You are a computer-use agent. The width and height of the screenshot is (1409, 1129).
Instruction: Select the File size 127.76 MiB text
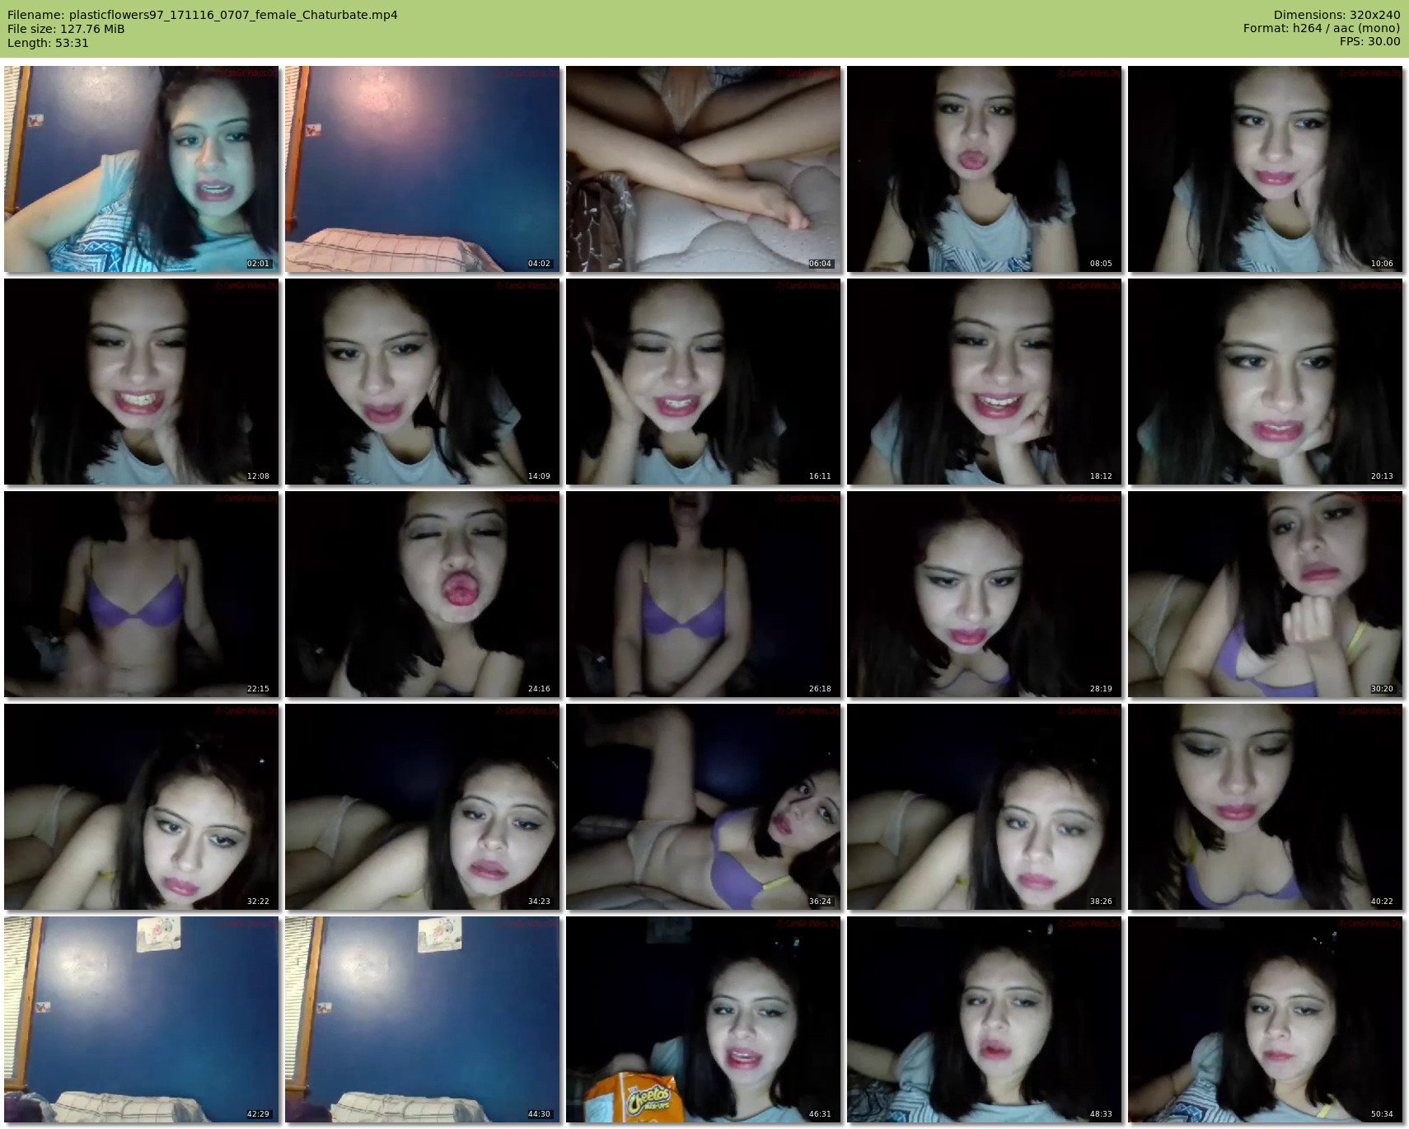point(66,29)
